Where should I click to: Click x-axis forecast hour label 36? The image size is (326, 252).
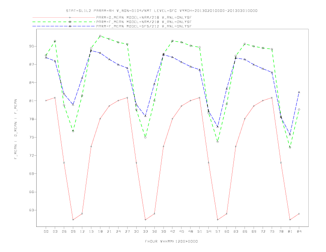[x=154, y=231]
